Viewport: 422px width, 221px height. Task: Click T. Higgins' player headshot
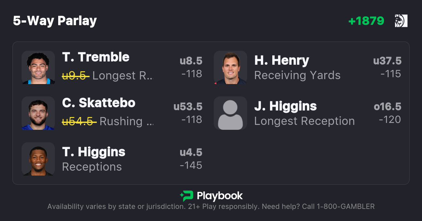(38, 159)
